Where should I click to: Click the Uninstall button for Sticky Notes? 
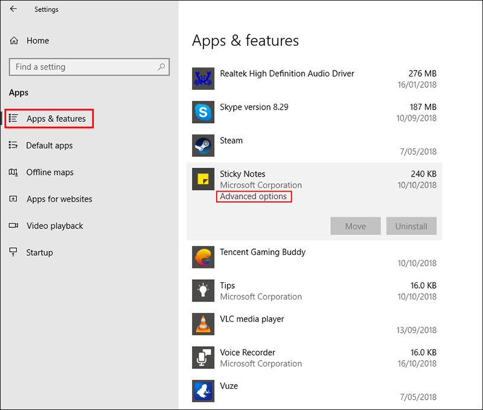411,226
